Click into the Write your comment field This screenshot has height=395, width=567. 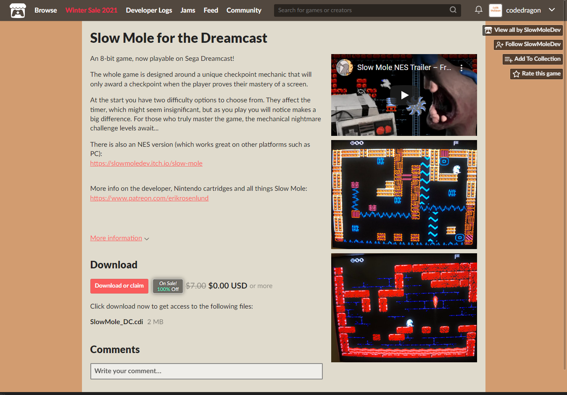click(x=206, y=371)
